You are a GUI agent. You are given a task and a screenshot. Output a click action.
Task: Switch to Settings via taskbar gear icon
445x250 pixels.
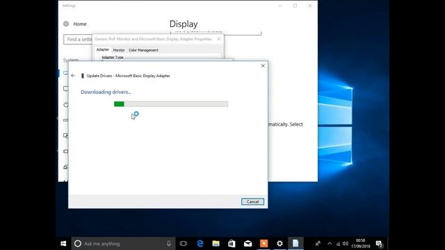[280, 244]
